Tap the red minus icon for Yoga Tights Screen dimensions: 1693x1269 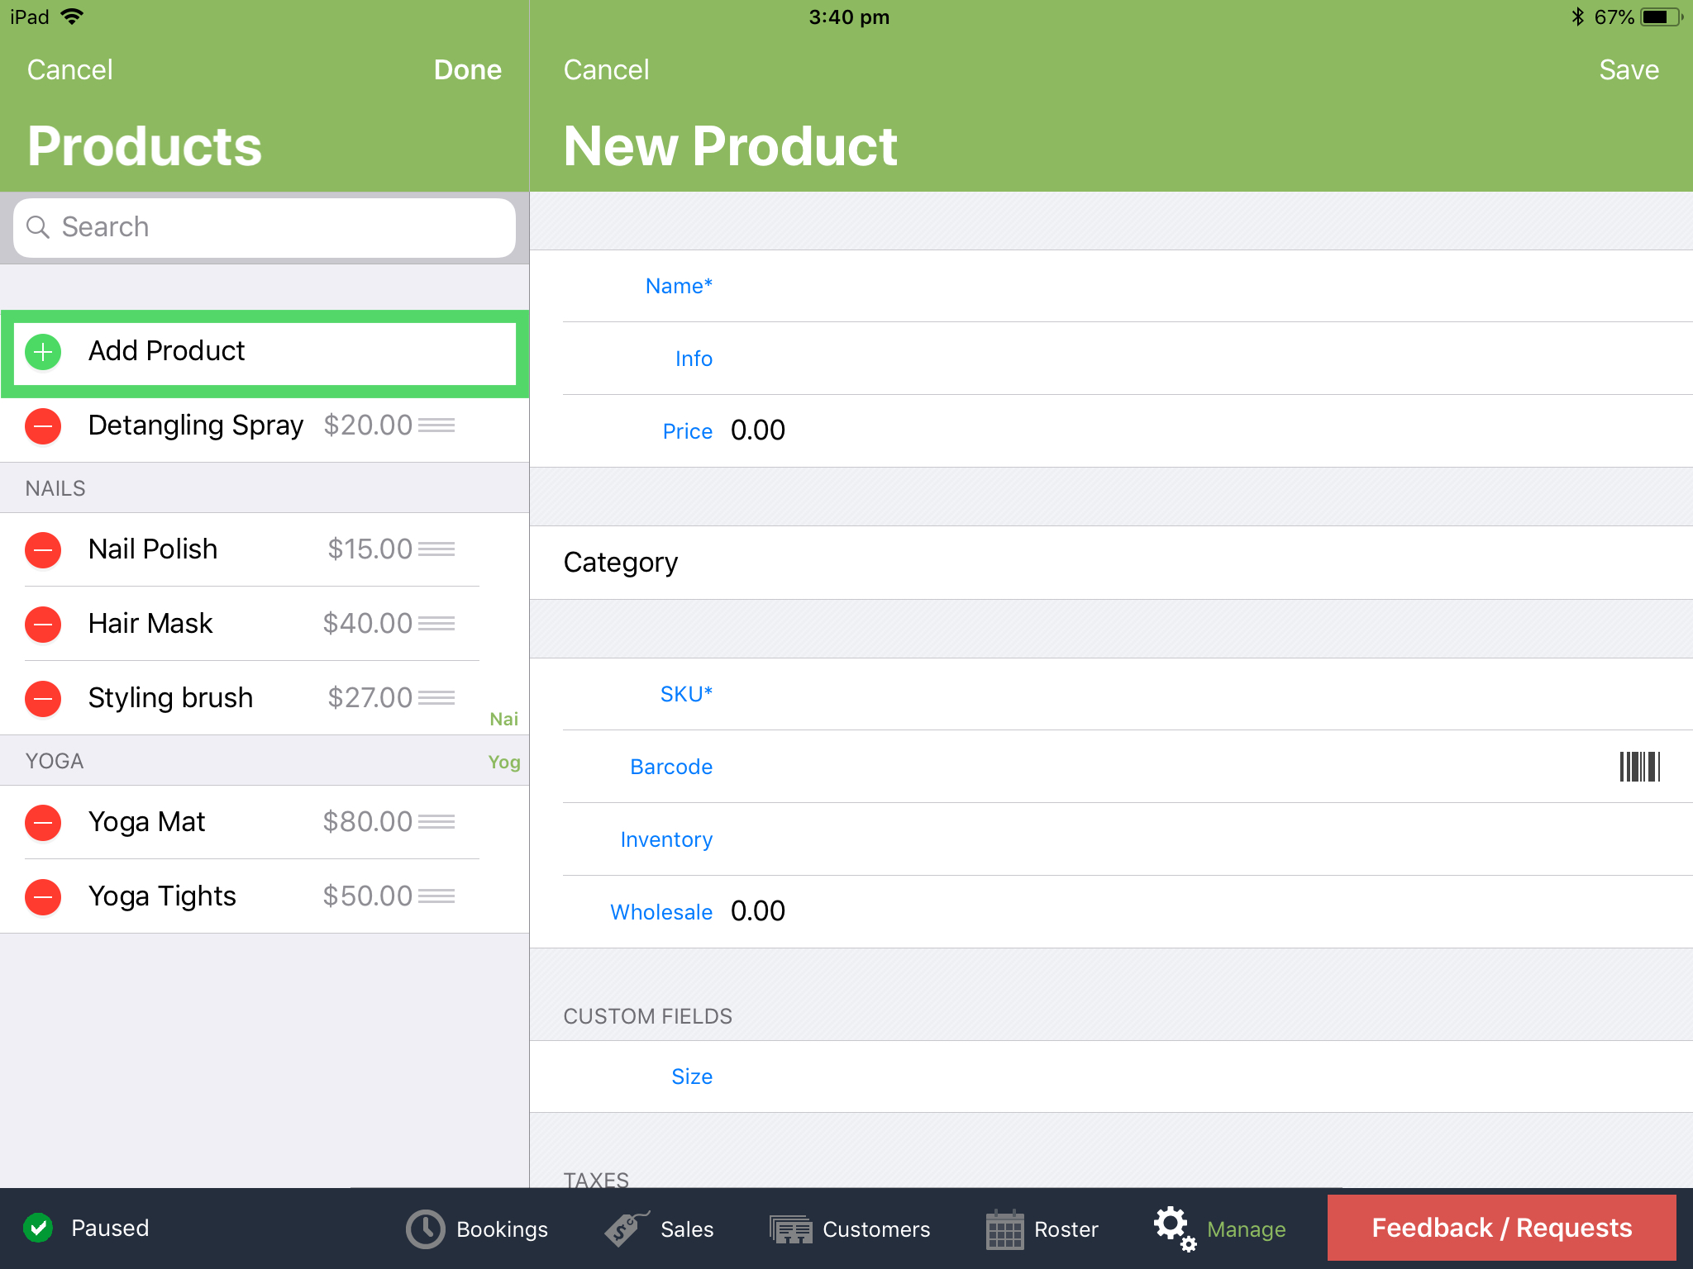(x=43, y=897)
